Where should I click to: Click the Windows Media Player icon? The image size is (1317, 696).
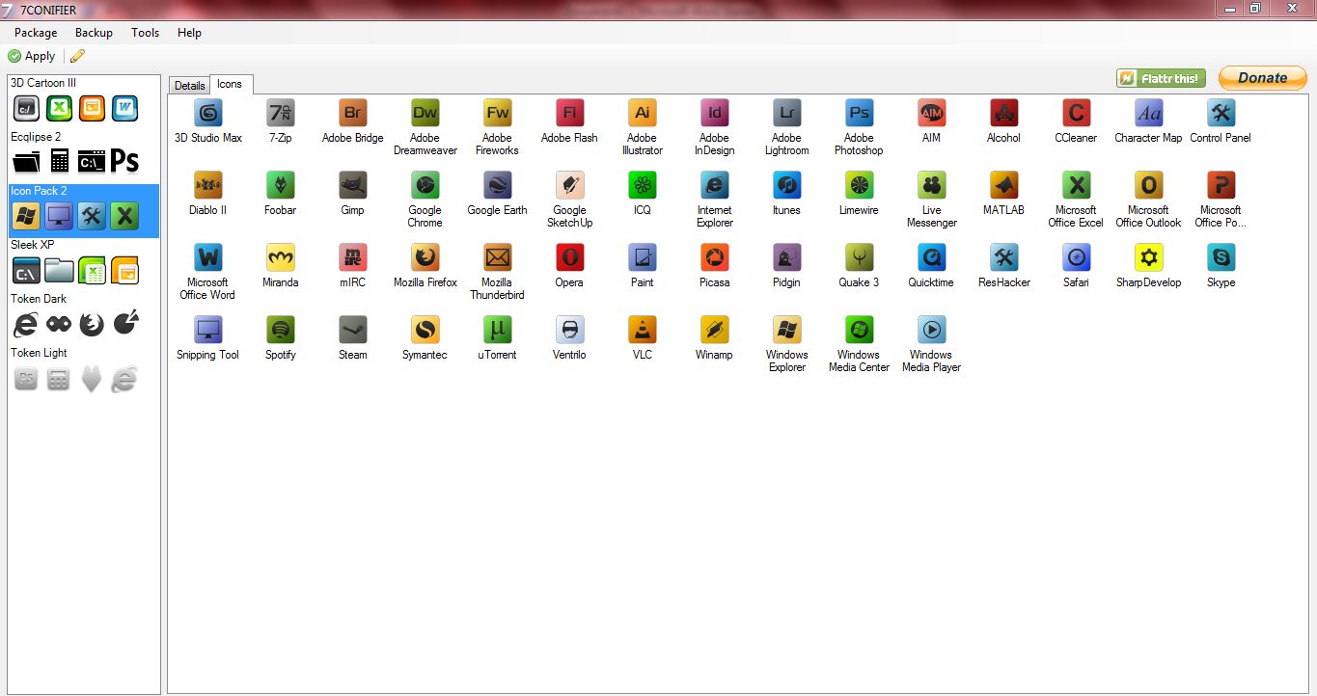pos(931,331)
